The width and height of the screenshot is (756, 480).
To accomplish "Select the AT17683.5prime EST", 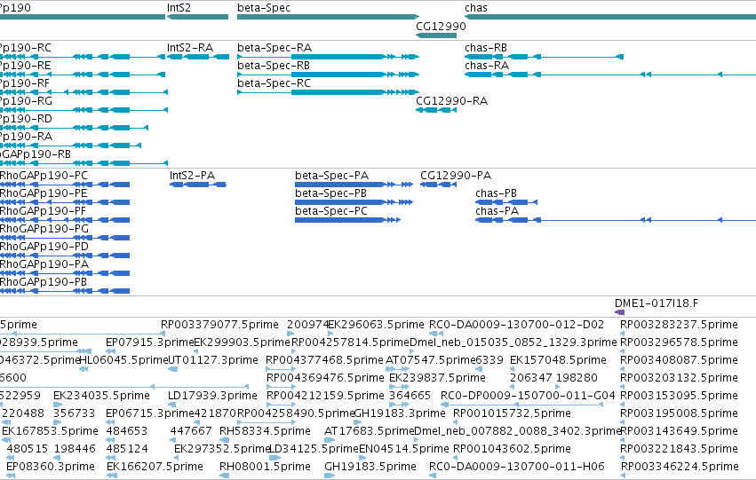I will point(330,440).
